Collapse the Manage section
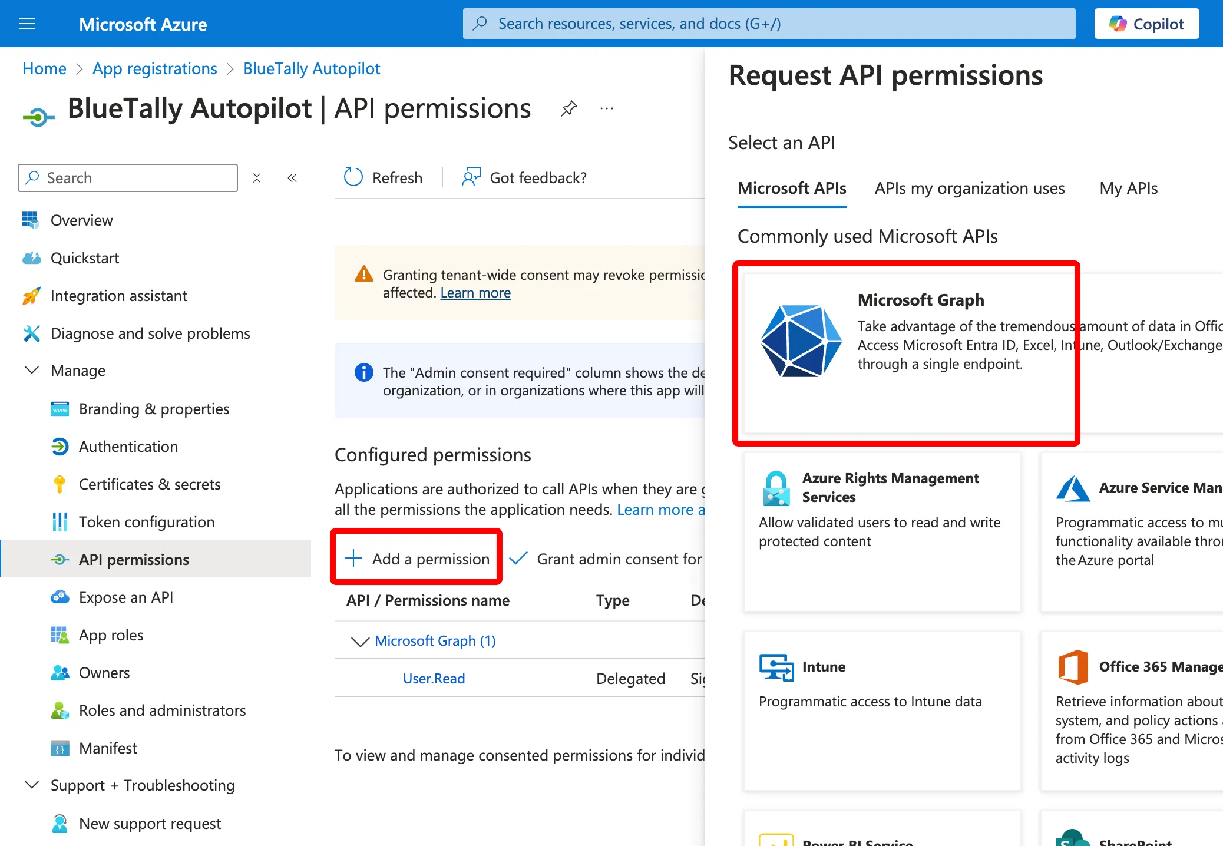 (32, 371)
